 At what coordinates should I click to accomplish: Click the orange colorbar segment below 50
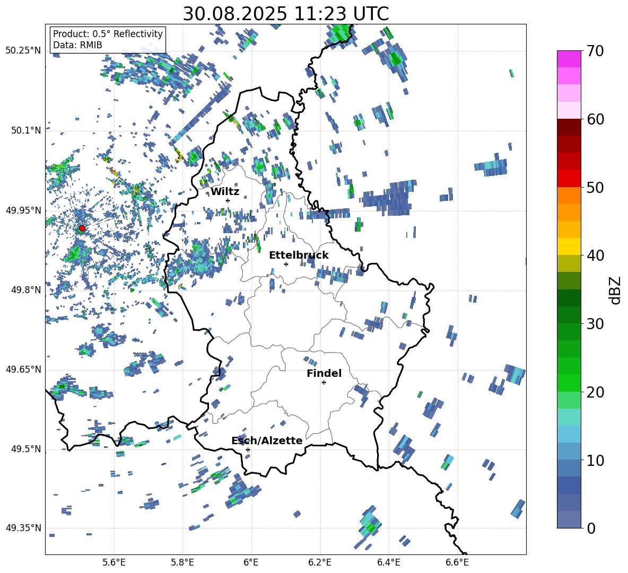pyautogui.click(x=569, y=196)
